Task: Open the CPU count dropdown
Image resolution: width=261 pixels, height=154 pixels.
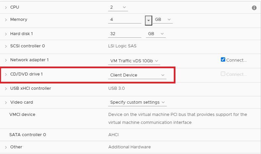Action: click(118, 7)
